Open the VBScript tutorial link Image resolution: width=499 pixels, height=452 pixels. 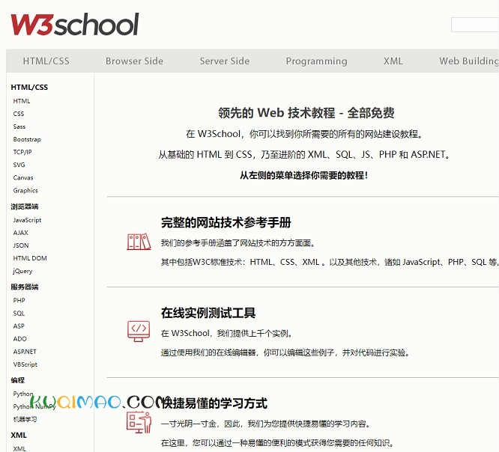[x=25, y=364]
